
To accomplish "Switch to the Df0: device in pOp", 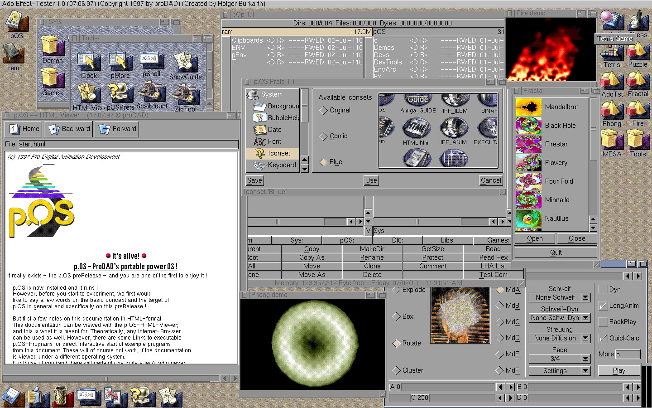I will 398,240.
